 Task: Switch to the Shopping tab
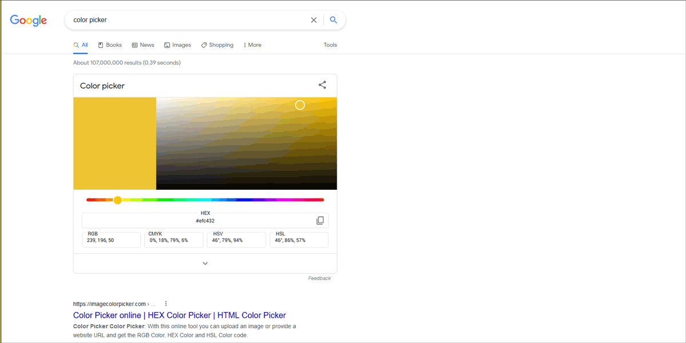(x=217, y=45)
